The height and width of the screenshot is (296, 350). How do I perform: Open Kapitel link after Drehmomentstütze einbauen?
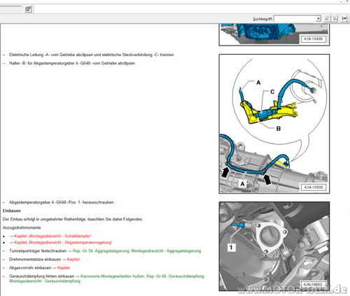(71, 260)
